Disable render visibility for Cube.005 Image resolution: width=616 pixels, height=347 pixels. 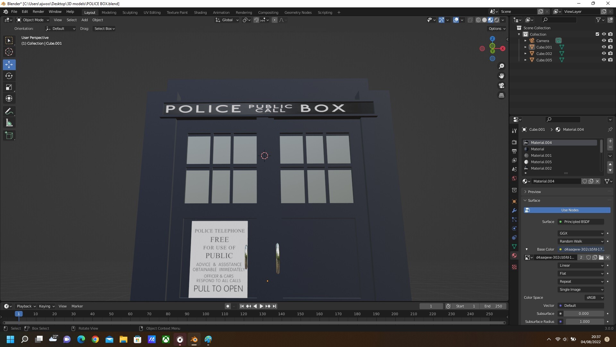pos(611,60)
